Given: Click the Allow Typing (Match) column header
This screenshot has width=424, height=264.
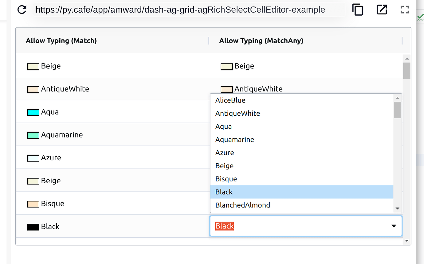Looking at the screenshot, I should (x=61, y=41).
